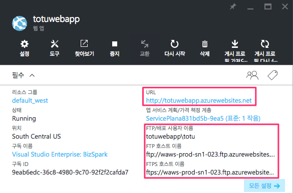This screenshot has width=293, height=193.
Task: Click the South Central US location text
Action: click(x=37, y=137)
